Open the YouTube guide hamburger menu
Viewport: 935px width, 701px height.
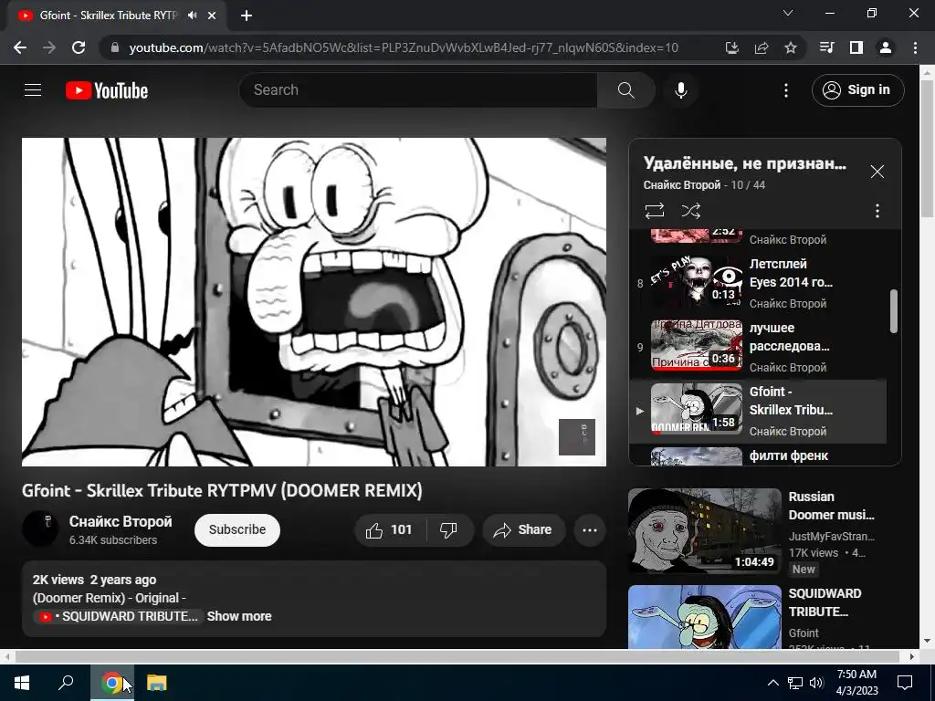click(x=33, y=90)
